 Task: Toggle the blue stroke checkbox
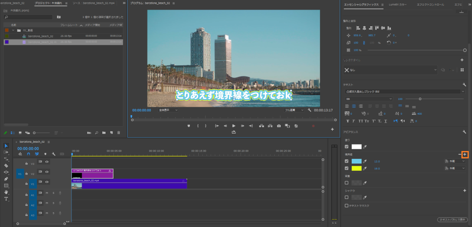[x=347, y=161]
